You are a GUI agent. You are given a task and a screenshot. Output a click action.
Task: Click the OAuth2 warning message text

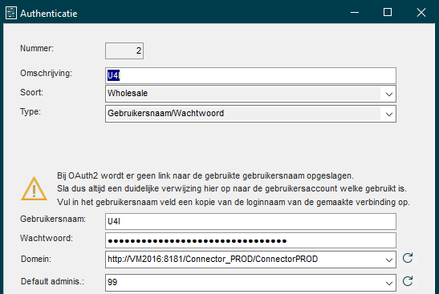pos(234,188)
